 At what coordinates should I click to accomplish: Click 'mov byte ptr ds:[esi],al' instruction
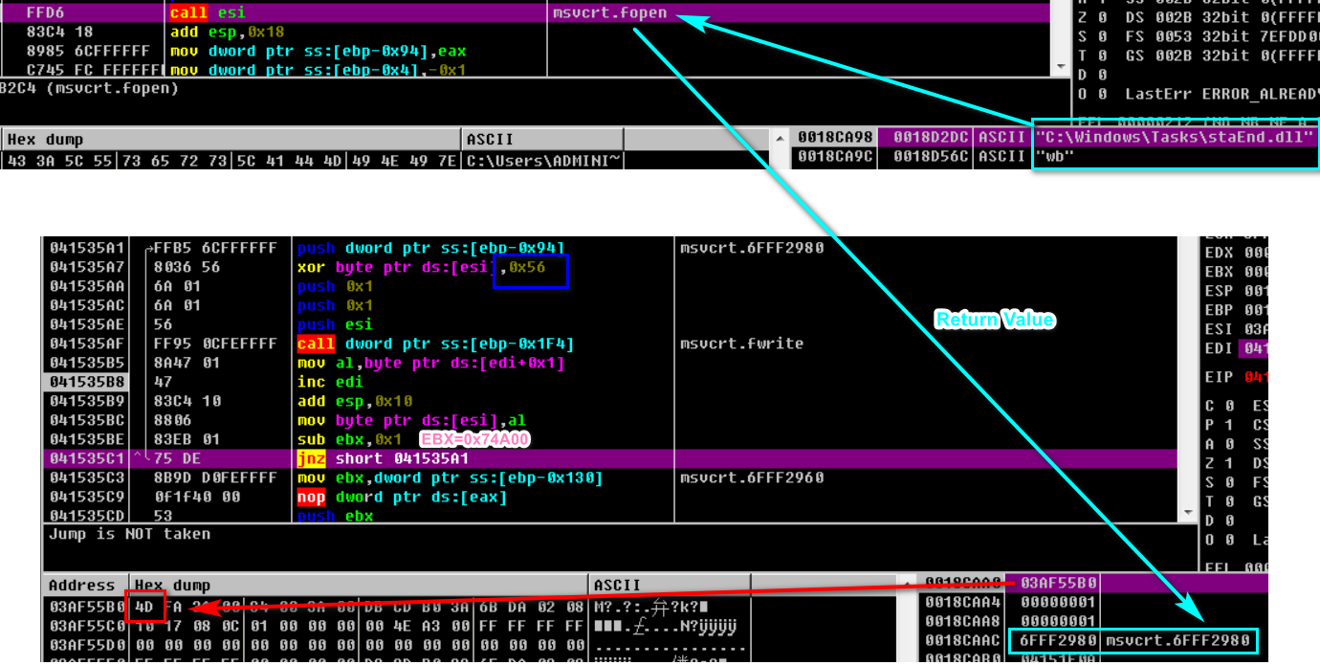pyautogui.click(x=411, y=420)
